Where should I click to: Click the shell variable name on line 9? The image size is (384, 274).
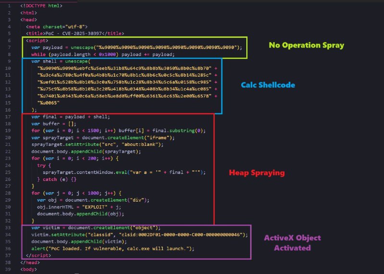(x=49, y=61)
